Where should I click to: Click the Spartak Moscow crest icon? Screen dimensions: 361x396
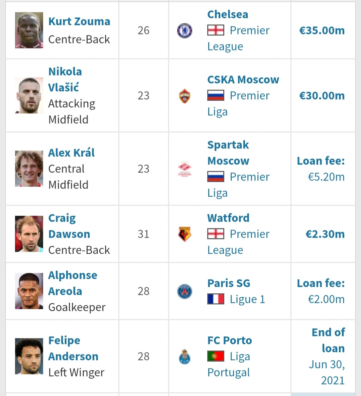pyautogui.click(x=185, y=169)
